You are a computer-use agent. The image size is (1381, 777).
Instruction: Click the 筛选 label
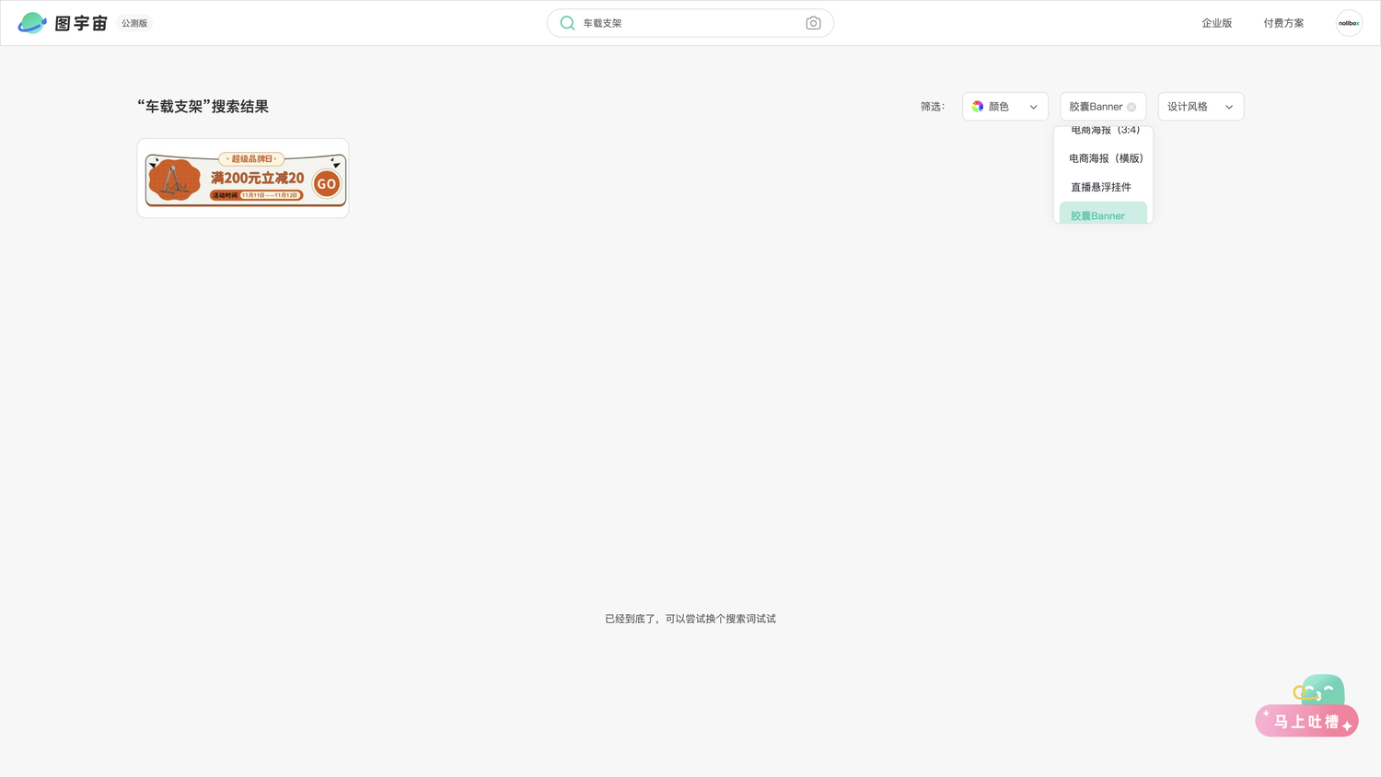[933, 107]
